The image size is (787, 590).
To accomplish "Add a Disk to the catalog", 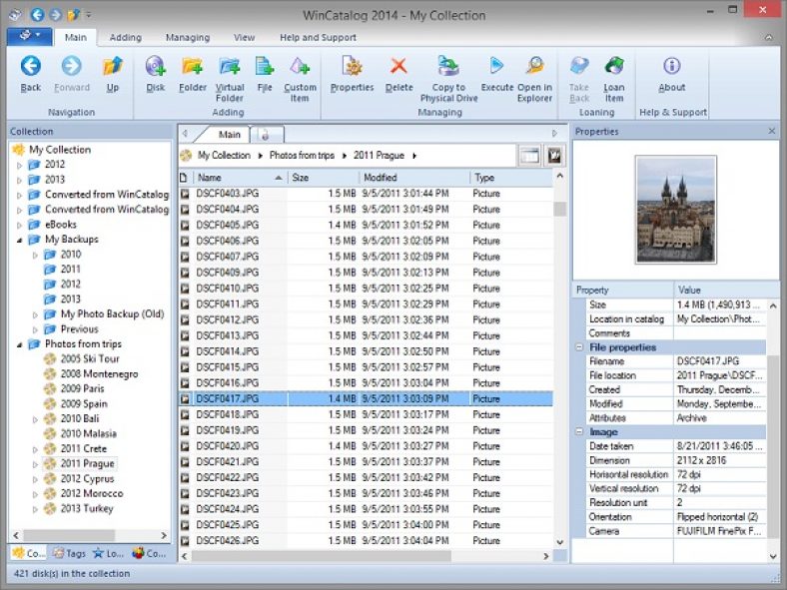I will click(x=156, y=68).
